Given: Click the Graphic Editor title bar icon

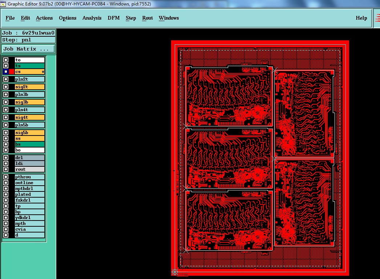Looking at the screenshot, I should [3, 4].
